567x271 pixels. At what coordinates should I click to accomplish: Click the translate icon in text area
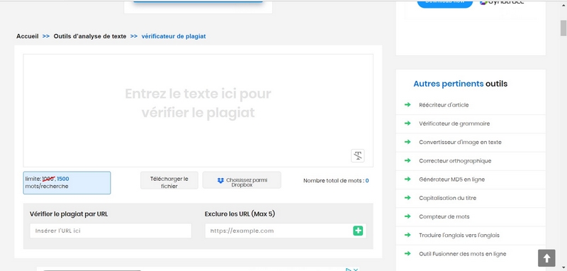click(358, 155)
